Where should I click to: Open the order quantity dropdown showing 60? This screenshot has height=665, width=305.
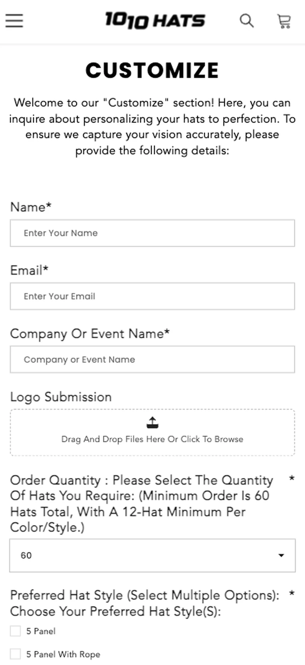pos(152,555)
